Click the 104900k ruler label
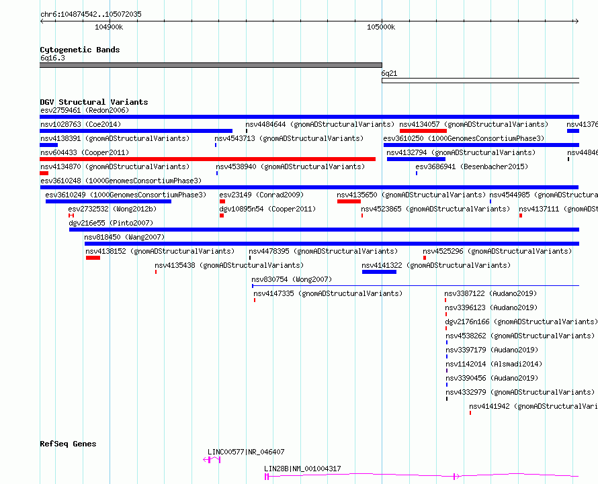The height and width of the screenshot is (484, 598). 109,27
